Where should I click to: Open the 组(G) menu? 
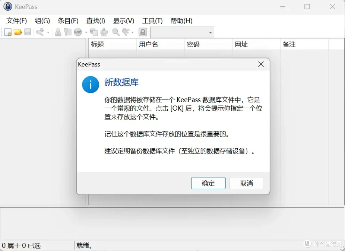click(x=42, y=21)
